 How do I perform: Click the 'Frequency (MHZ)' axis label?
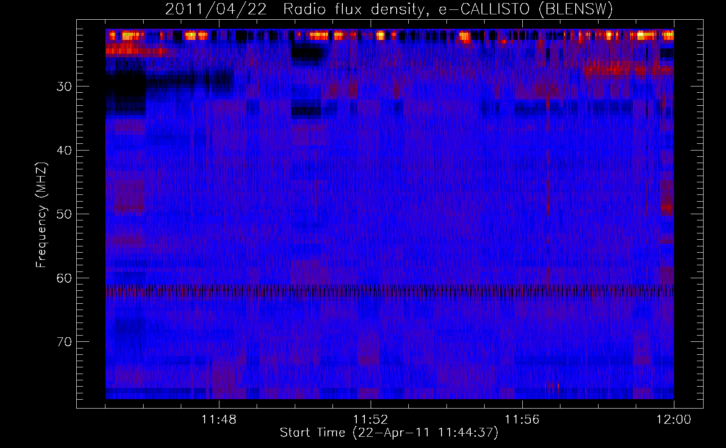pyautogui.click(x=41, y=215)
